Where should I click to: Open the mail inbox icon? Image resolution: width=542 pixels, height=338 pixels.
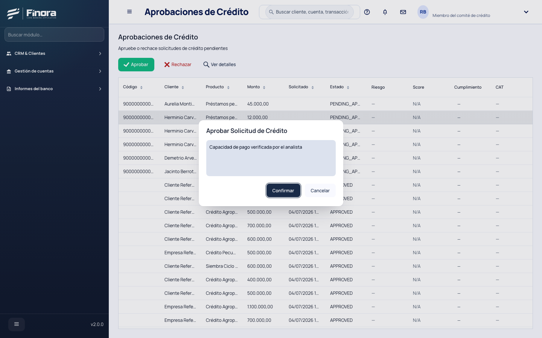pyautogui.click(x=403, y=12)
